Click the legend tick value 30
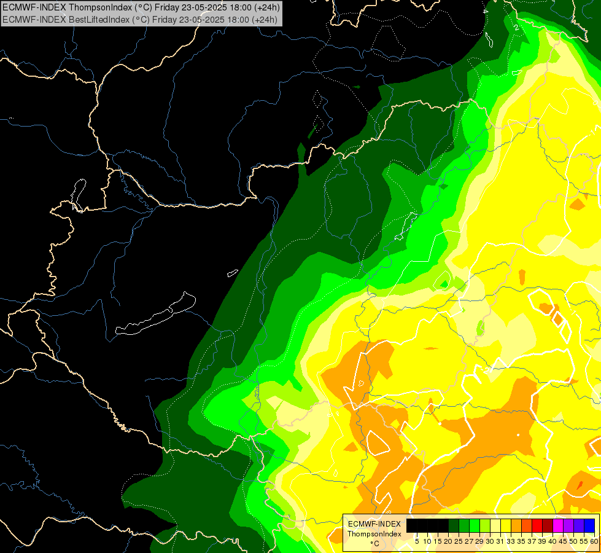Screen dimensions: 601x553 [490, 541]
